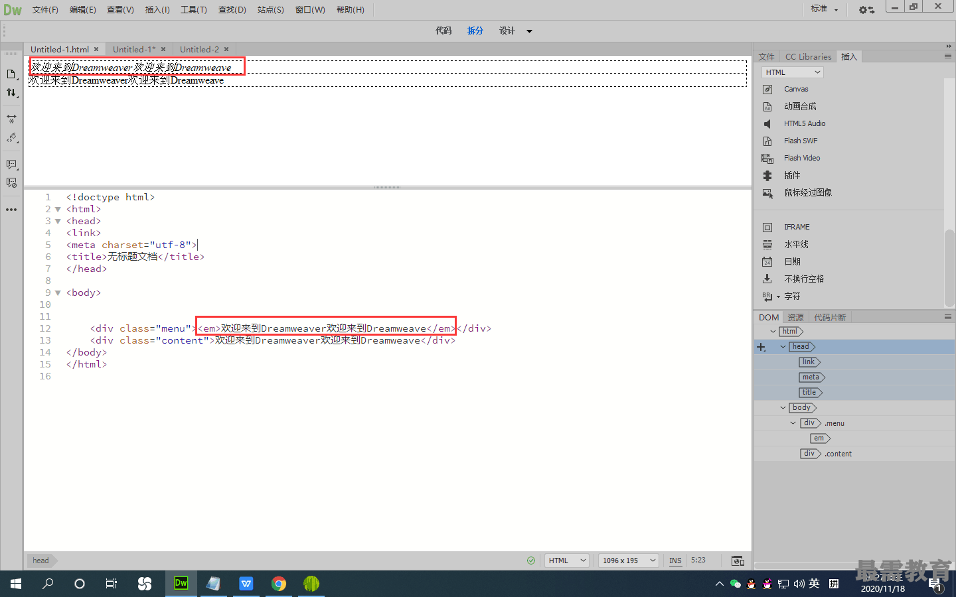The image size is (956, 597).
Task: Collapse the html tag fold on line 2
Action: point(58,210)
